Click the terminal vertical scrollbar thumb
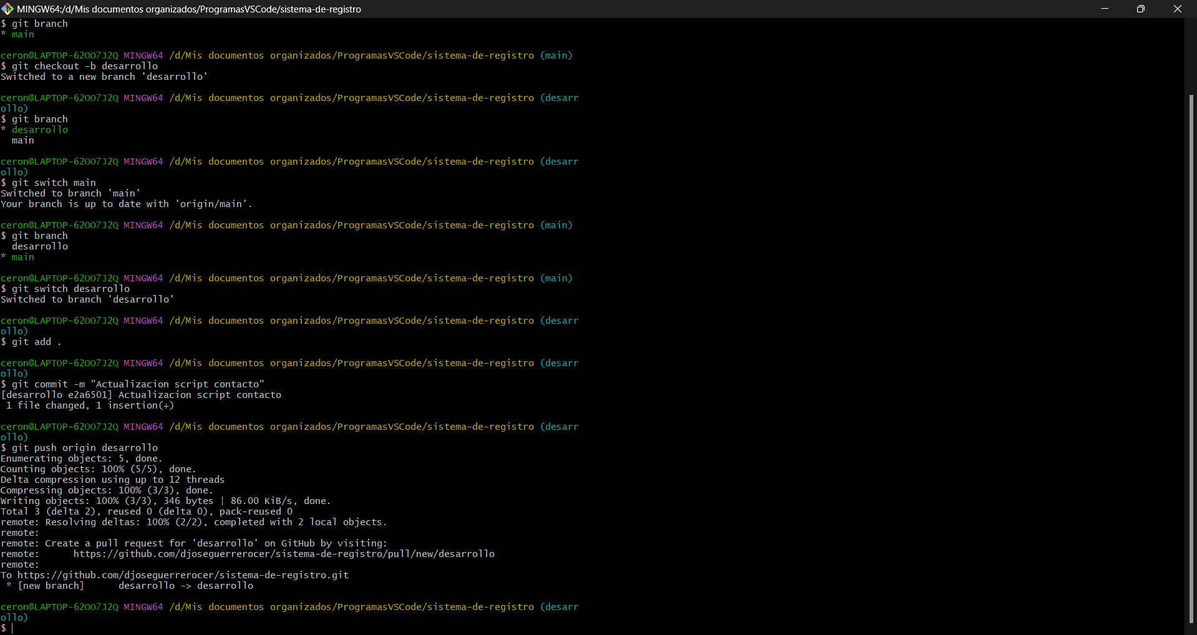 pyautogui.click(x=1191, y=359)
